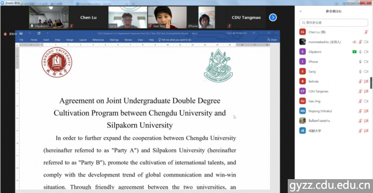
Task: Open the Layout ribbon tab
Action: [83, 40]
